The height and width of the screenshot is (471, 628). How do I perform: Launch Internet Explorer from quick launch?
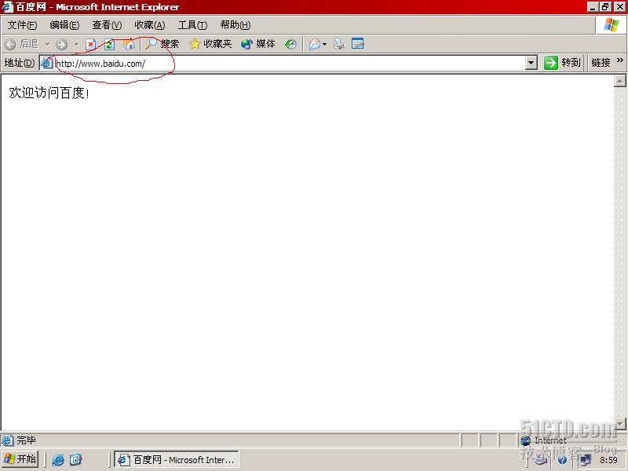(58, 459)
